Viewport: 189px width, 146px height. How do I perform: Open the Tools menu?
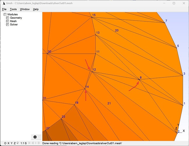click(13, 9)
